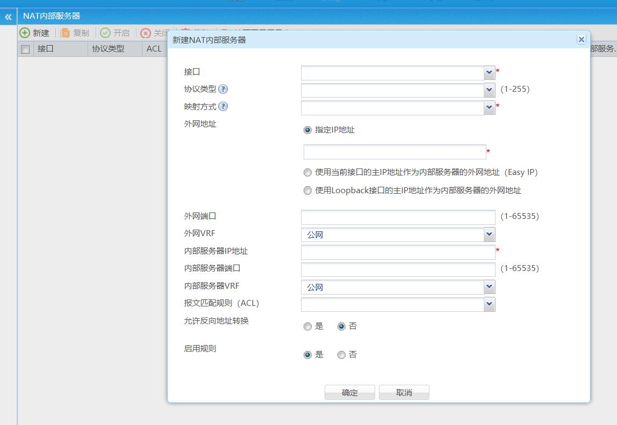Expand the 映射方式 dropdown arrow
The height and width of the screenshot is (425, 617).
coord(489,107)
